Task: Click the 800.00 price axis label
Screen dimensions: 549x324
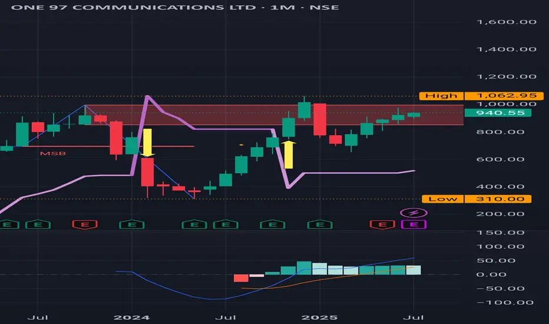Action: pyautogui.click(x=500, y=132)
